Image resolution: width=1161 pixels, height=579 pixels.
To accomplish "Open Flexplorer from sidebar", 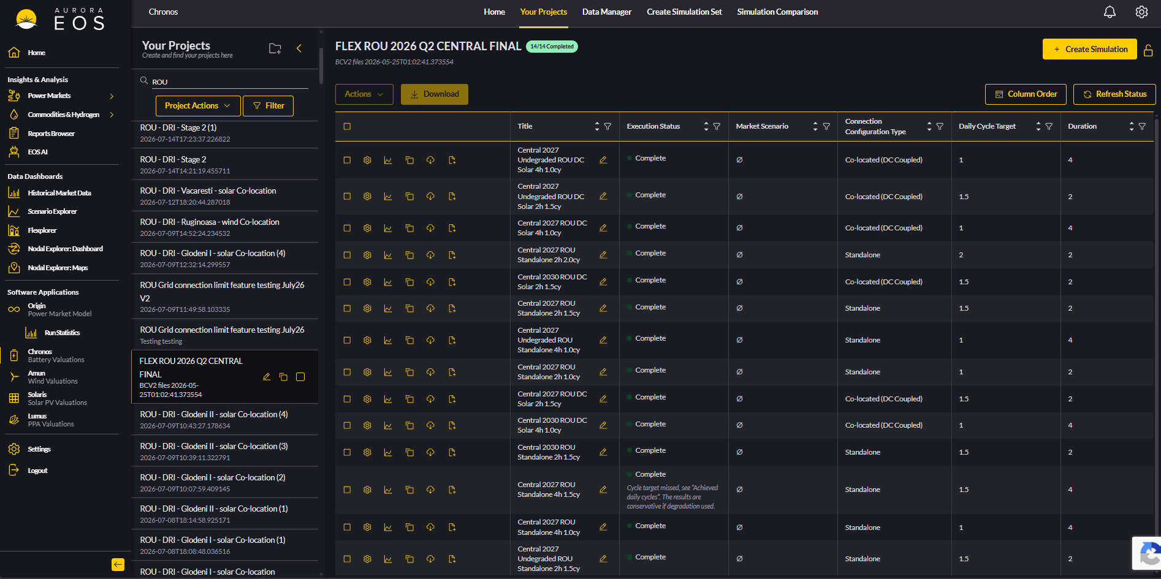I will point(42,230).
